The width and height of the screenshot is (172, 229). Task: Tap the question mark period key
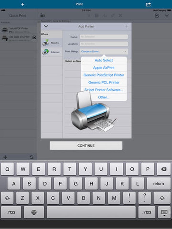tap(145, 198)
